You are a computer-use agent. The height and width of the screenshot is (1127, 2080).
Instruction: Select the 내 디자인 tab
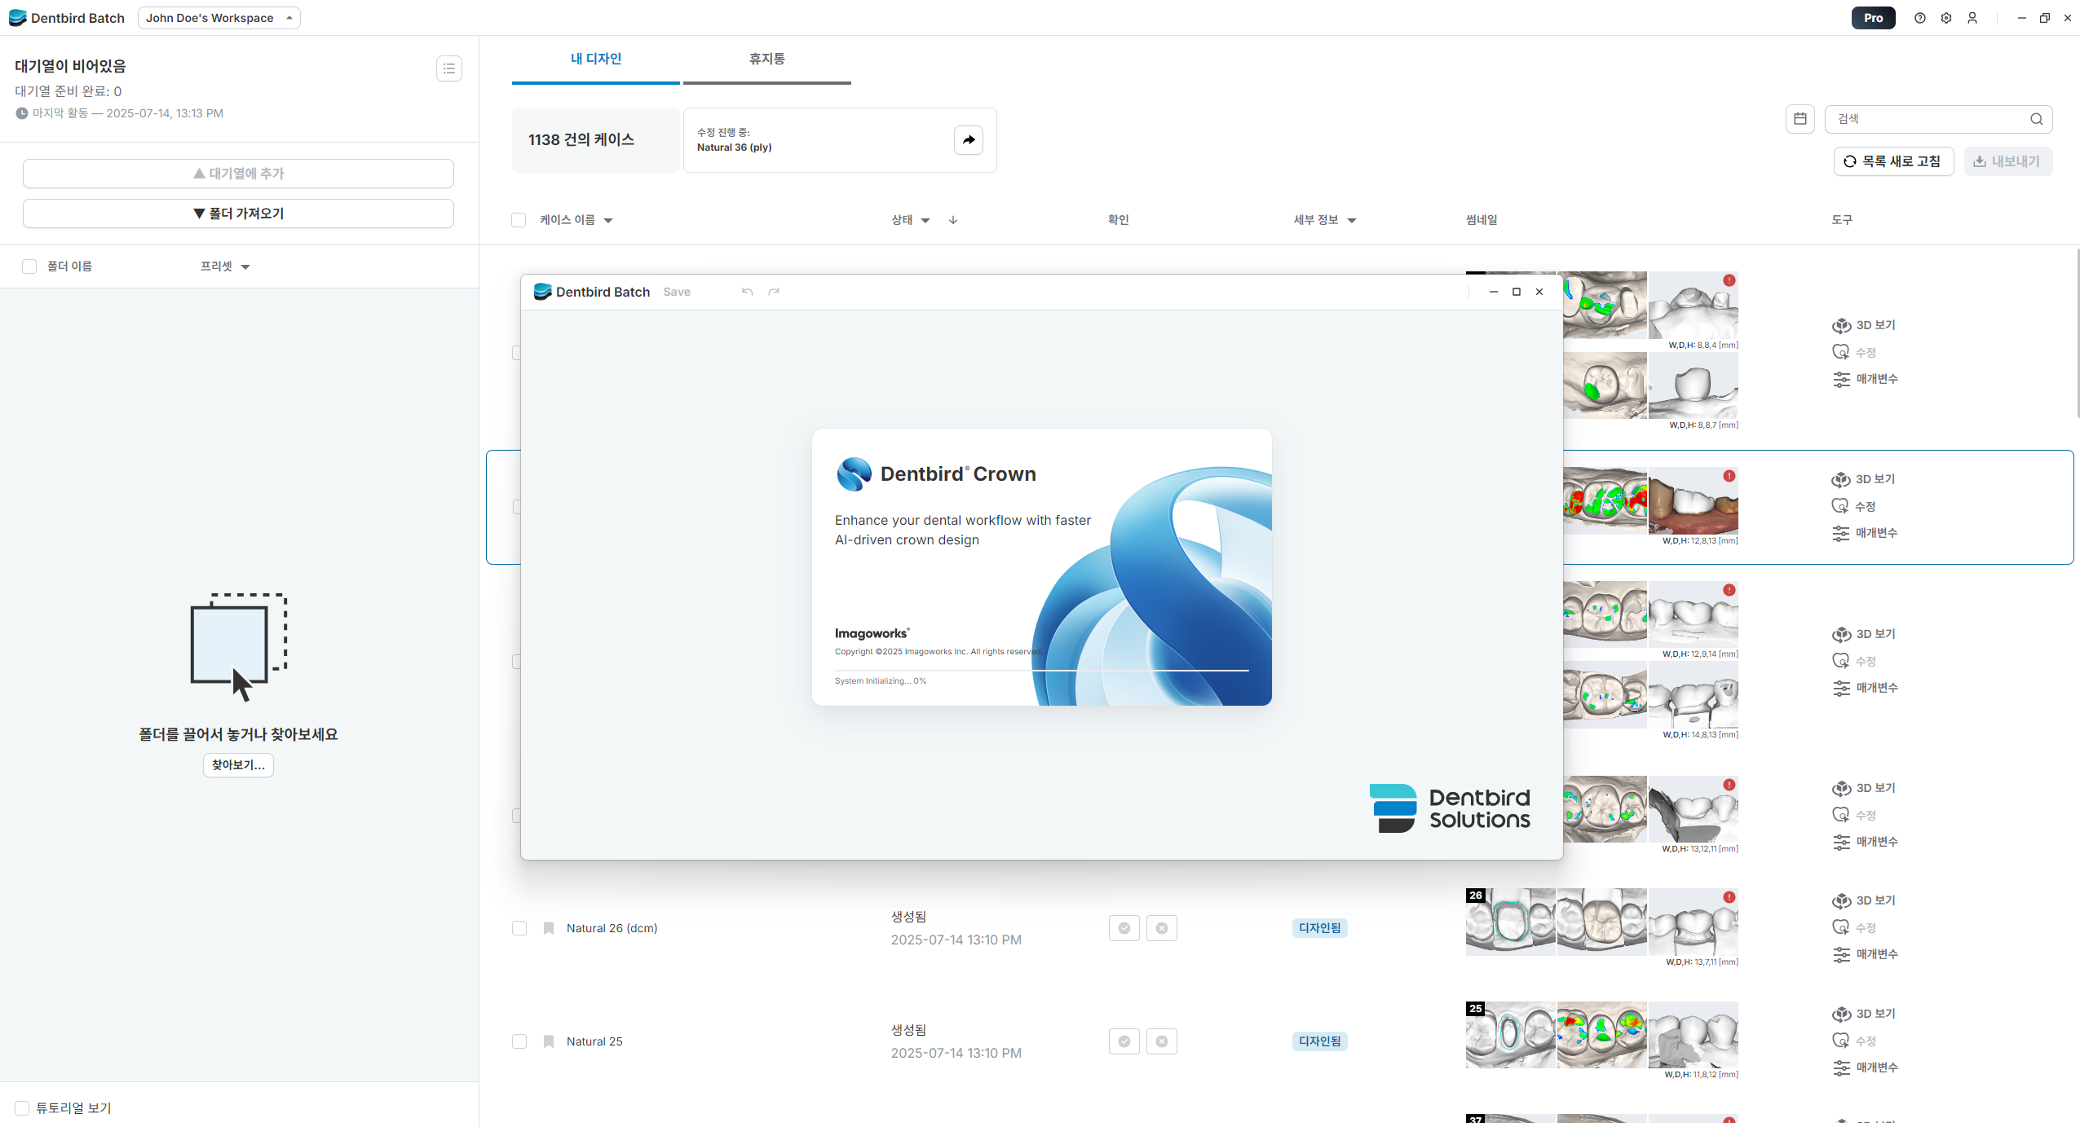click(595, 59)
